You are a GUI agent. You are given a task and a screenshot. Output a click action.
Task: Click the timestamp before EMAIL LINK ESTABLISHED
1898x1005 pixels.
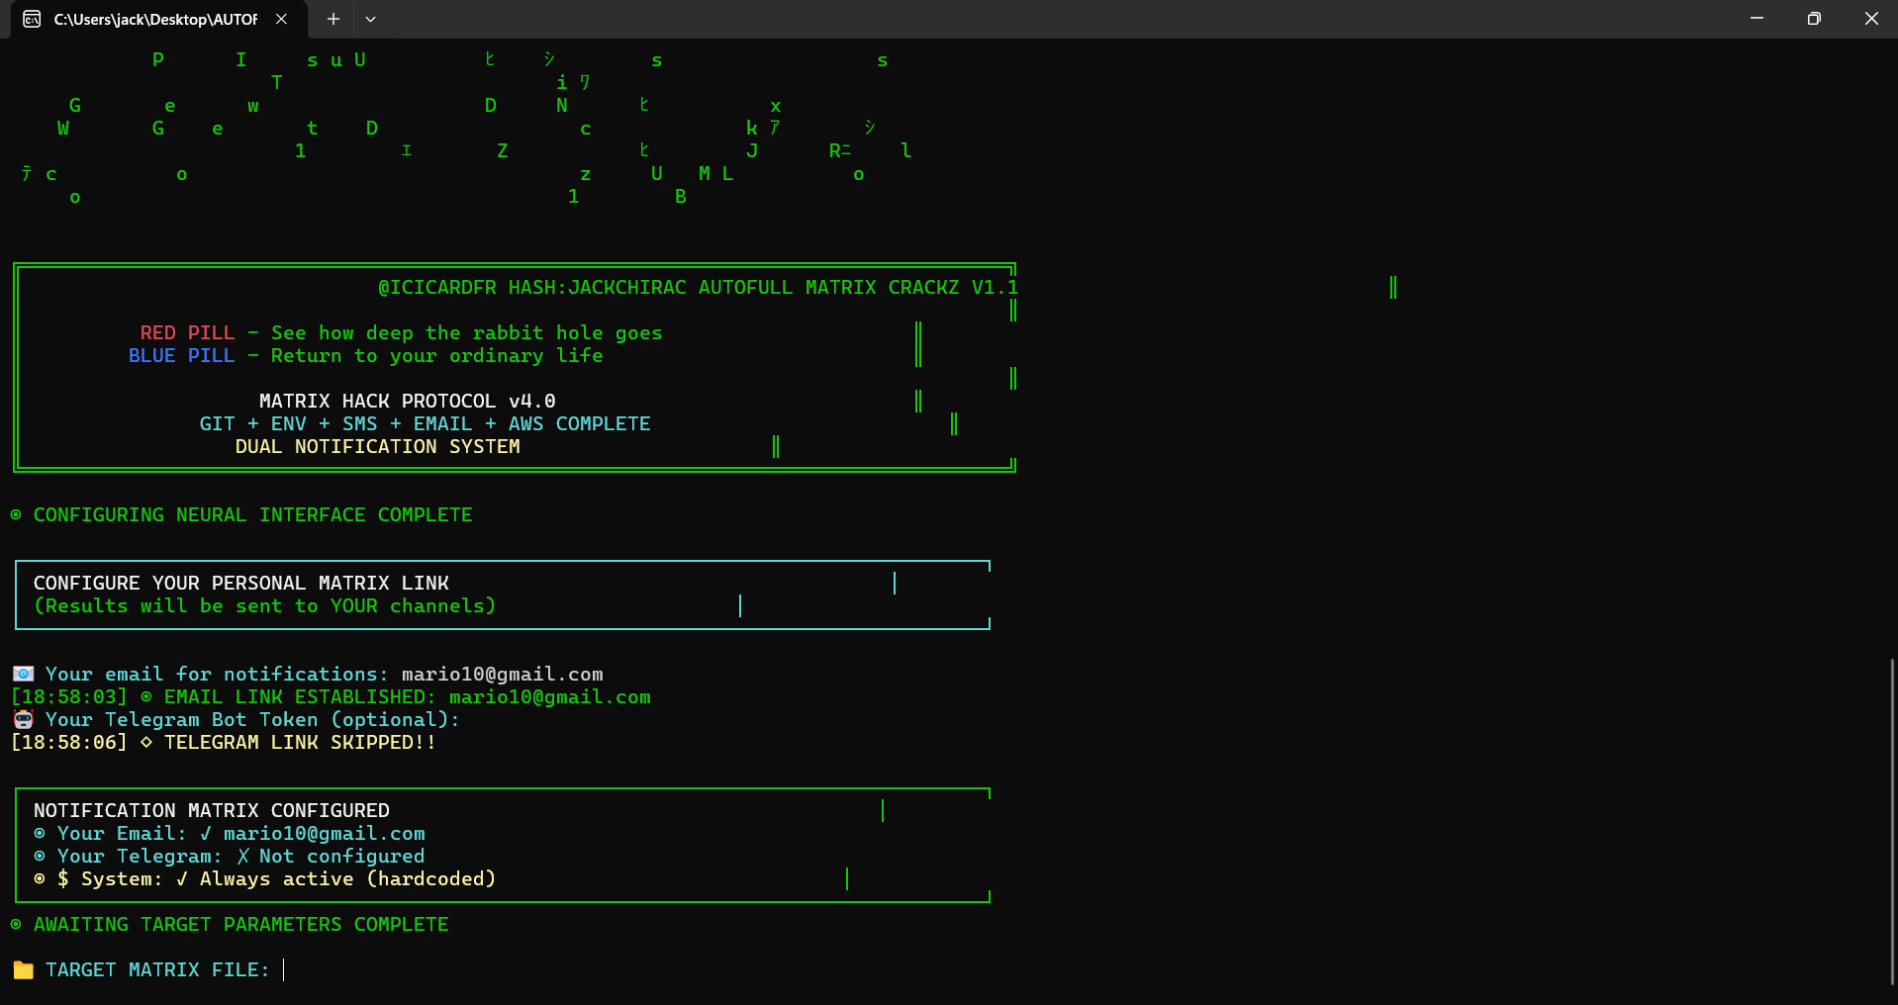[68, 696]
